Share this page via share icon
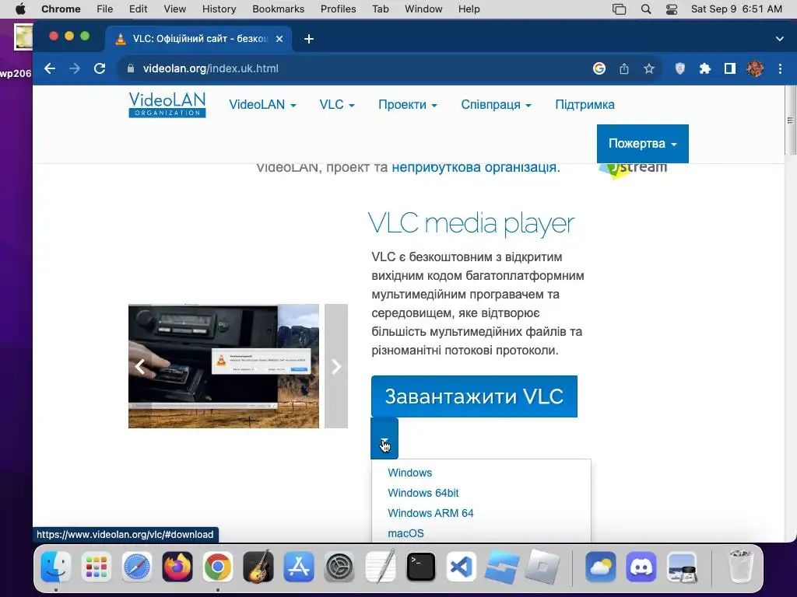The width and height of the screenshot is (797, 597). pyautogui.click(x=624, y=68)
